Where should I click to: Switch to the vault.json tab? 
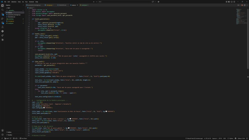tap(84, 5)
